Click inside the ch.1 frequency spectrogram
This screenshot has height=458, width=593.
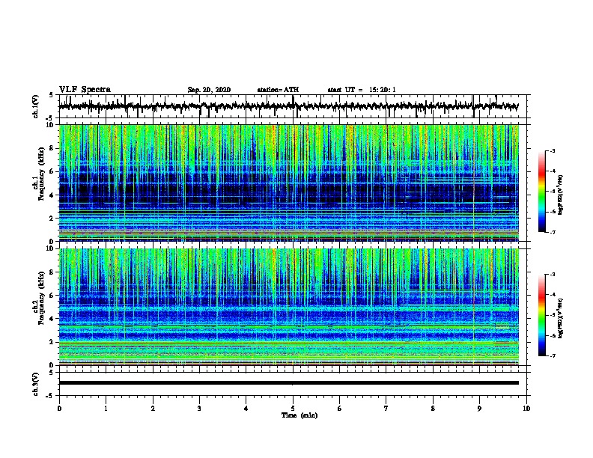pos(288,183)
